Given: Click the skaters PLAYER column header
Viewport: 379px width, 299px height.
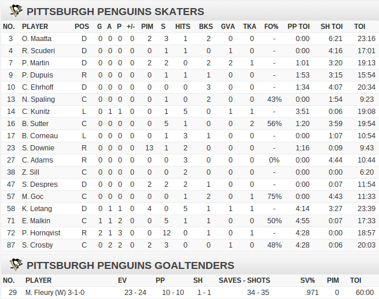Looking at the screenshot, I should click(35, 27).
